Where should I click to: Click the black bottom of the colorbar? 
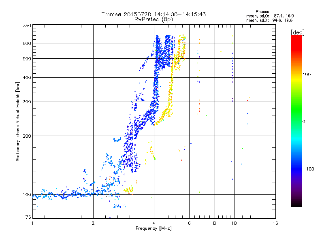pyautogui.click(x=296, y=204)
